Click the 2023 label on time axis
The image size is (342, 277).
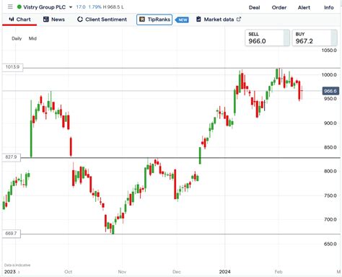(x=10, y=272)
